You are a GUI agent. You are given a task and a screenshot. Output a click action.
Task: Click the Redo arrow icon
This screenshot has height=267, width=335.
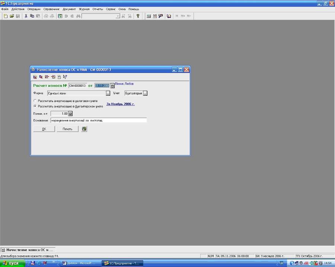[72, 16]
